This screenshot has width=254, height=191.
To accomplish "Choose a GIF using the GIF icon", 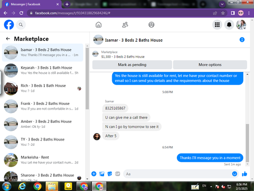I will tap(118, 174).
